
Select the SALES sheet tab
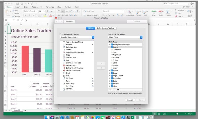point(17,110)
